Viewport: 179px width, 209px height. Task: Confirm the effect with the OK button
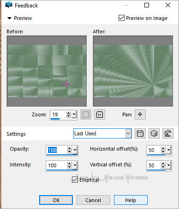click(x=56, y=200)
